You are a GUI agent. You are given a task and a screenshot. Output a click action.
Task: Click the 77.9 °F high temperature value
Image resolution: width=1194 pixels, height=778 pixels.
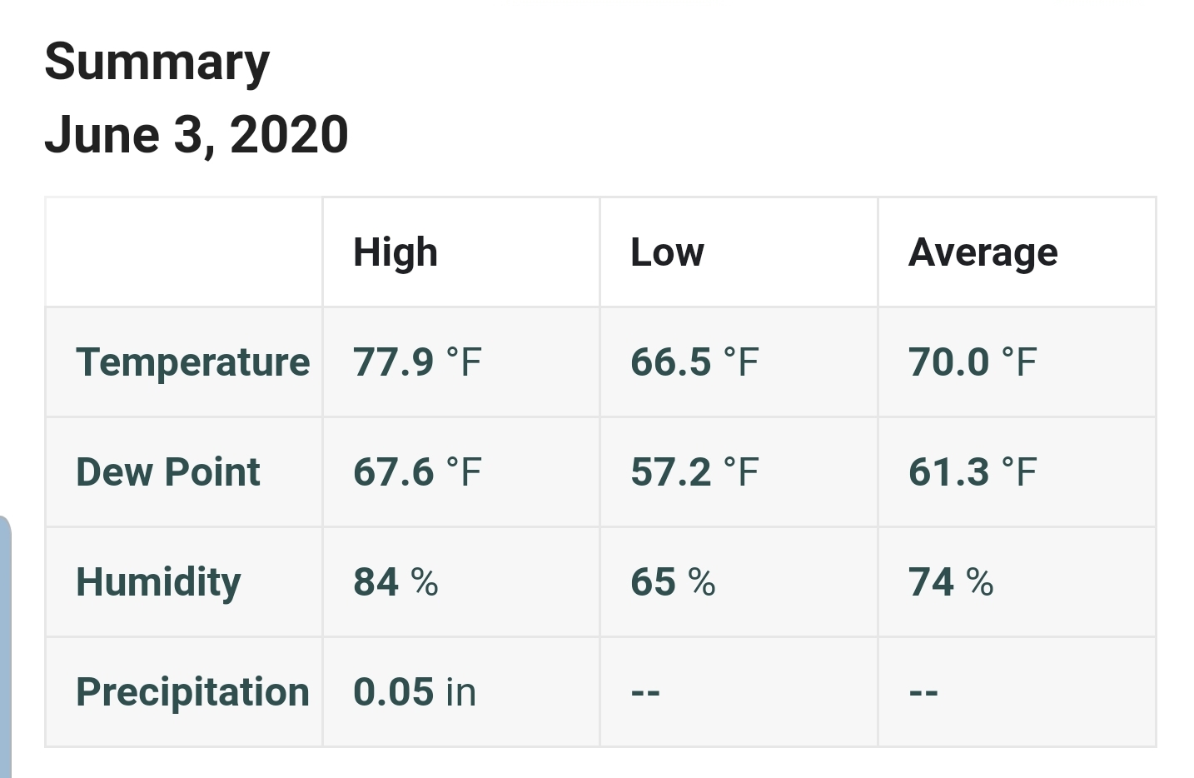417,362
